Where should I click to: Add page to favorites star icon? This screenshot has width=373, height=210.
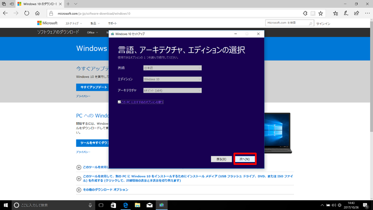point(321,13)
